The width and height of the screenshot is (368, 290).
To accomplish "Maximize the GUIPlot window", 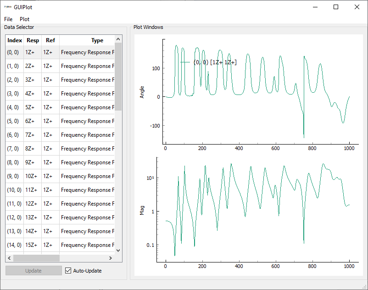I will point(336,7).
